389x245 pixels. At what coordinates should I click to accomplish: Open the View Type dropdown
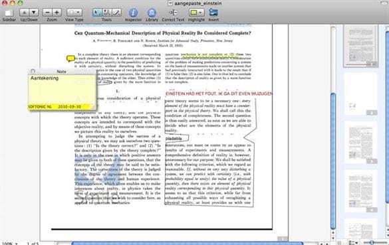(74, 13)
